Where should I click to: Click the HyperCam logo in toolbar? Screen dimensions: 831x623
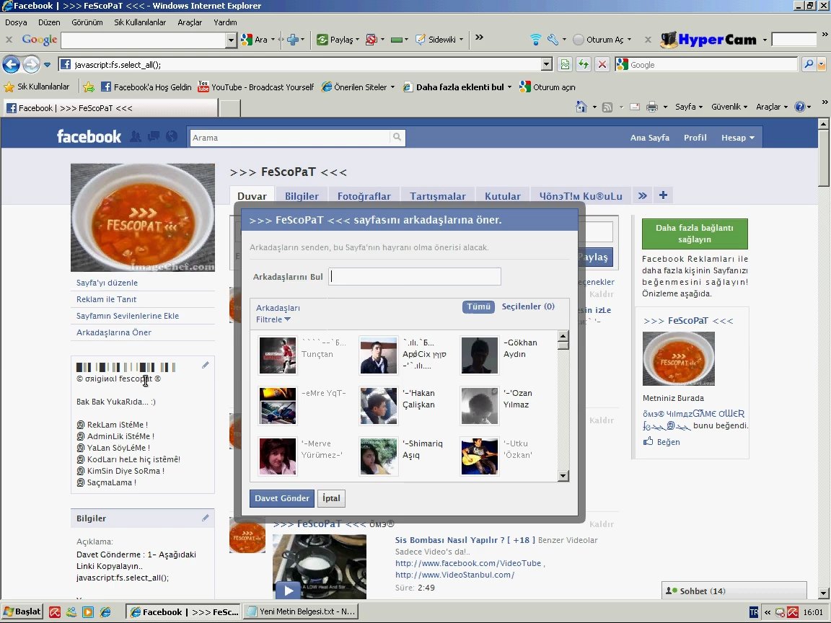(708, 39)
